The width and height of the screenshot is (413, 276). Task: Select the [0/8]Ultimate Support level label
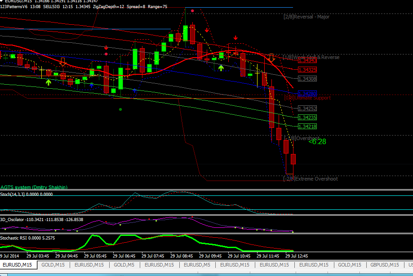coord(307,98)
